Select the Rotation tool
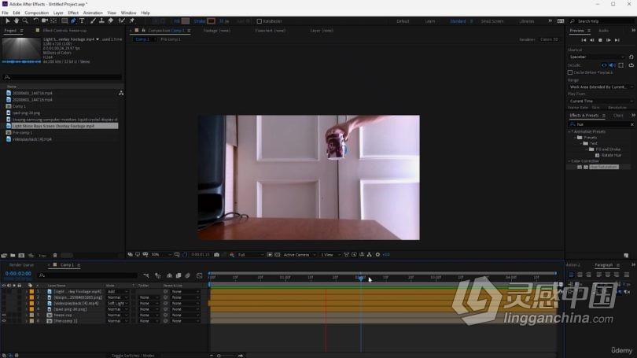637x358 pixels. pyautogui.click(x=35, y=20)
